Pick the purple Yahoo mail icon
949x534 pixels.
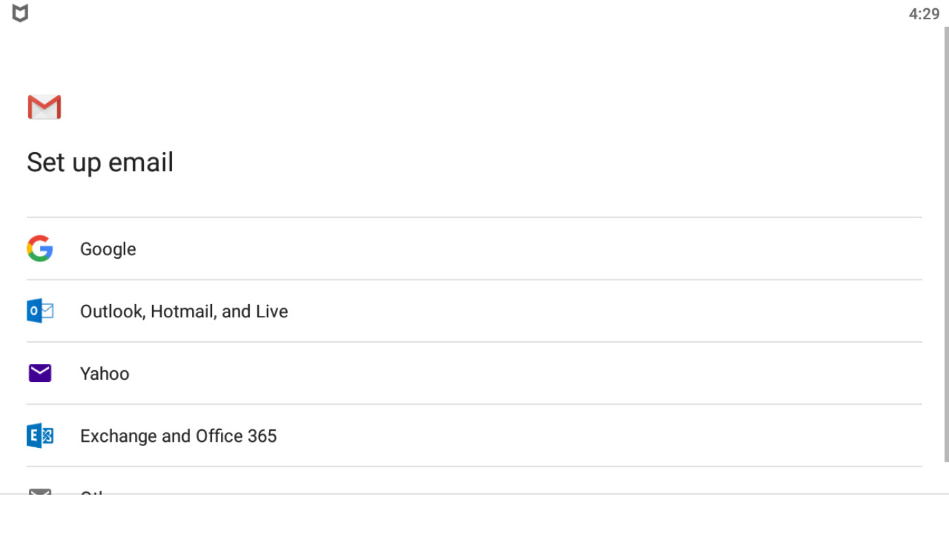[40, 373]
